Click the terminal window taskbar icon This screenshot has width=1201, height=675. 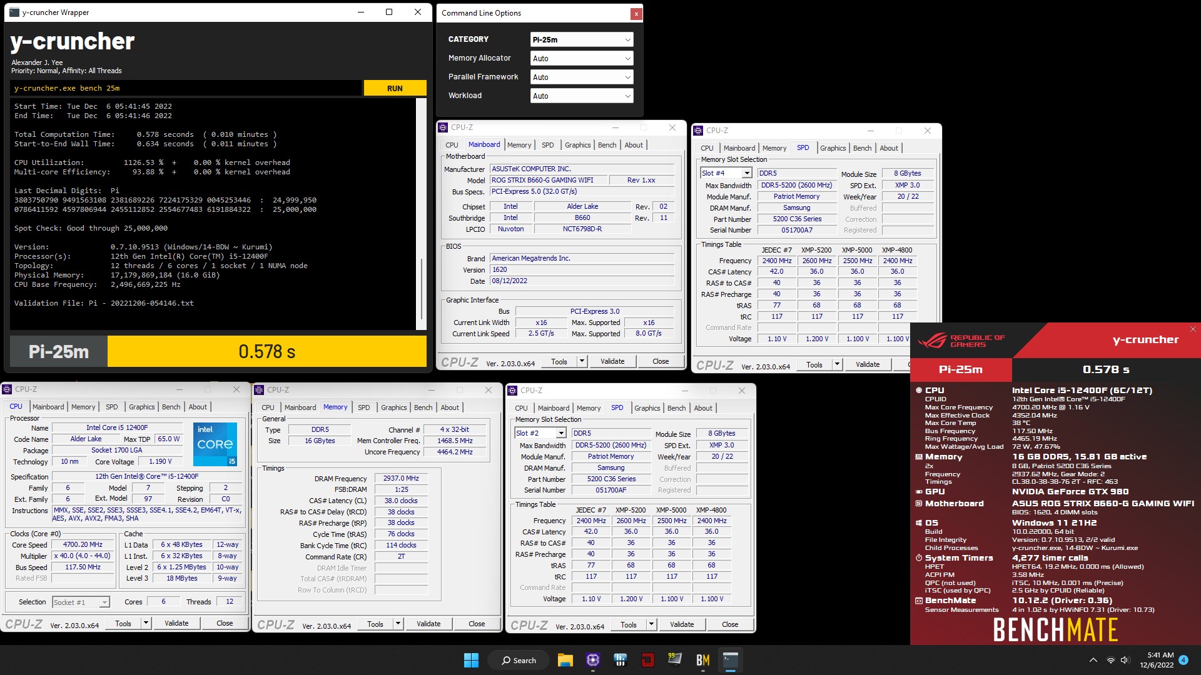point(730,660)
